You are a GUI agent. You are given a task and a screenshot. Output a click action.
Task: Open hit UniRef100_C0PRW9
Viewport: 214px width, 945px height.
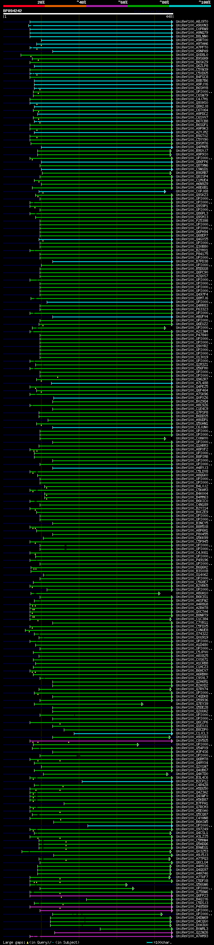click(192, 29)
